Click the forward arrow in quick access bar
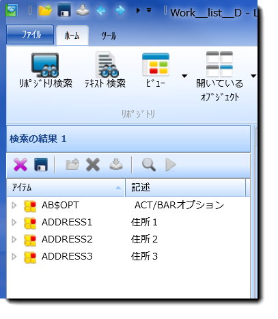 tap(120, 10)
